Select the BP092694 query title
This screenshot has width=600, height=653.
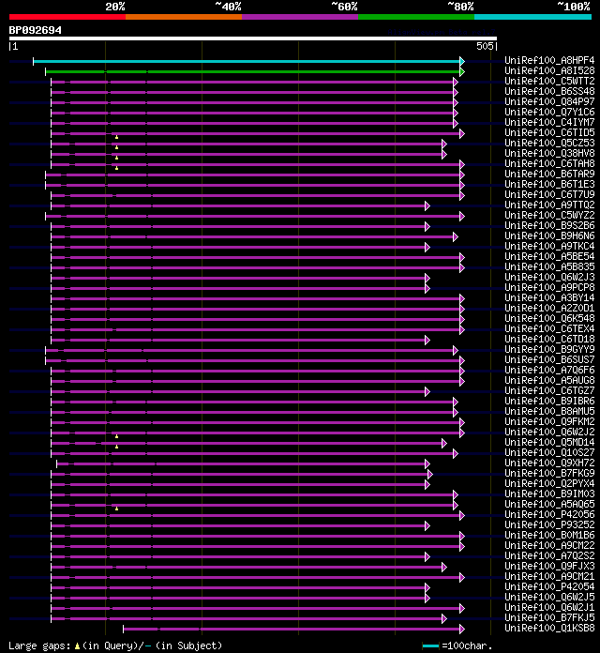36,30
